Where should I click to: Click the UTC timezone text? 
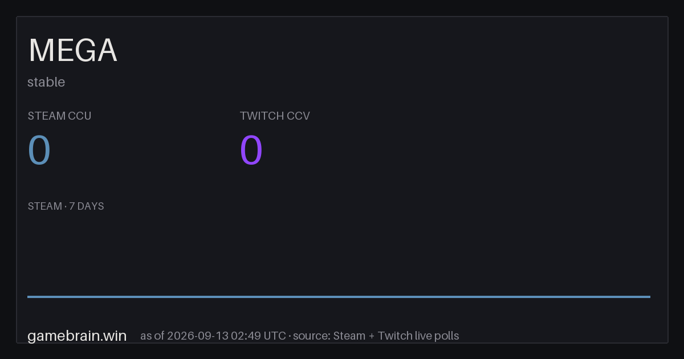(x=274, y=336)
